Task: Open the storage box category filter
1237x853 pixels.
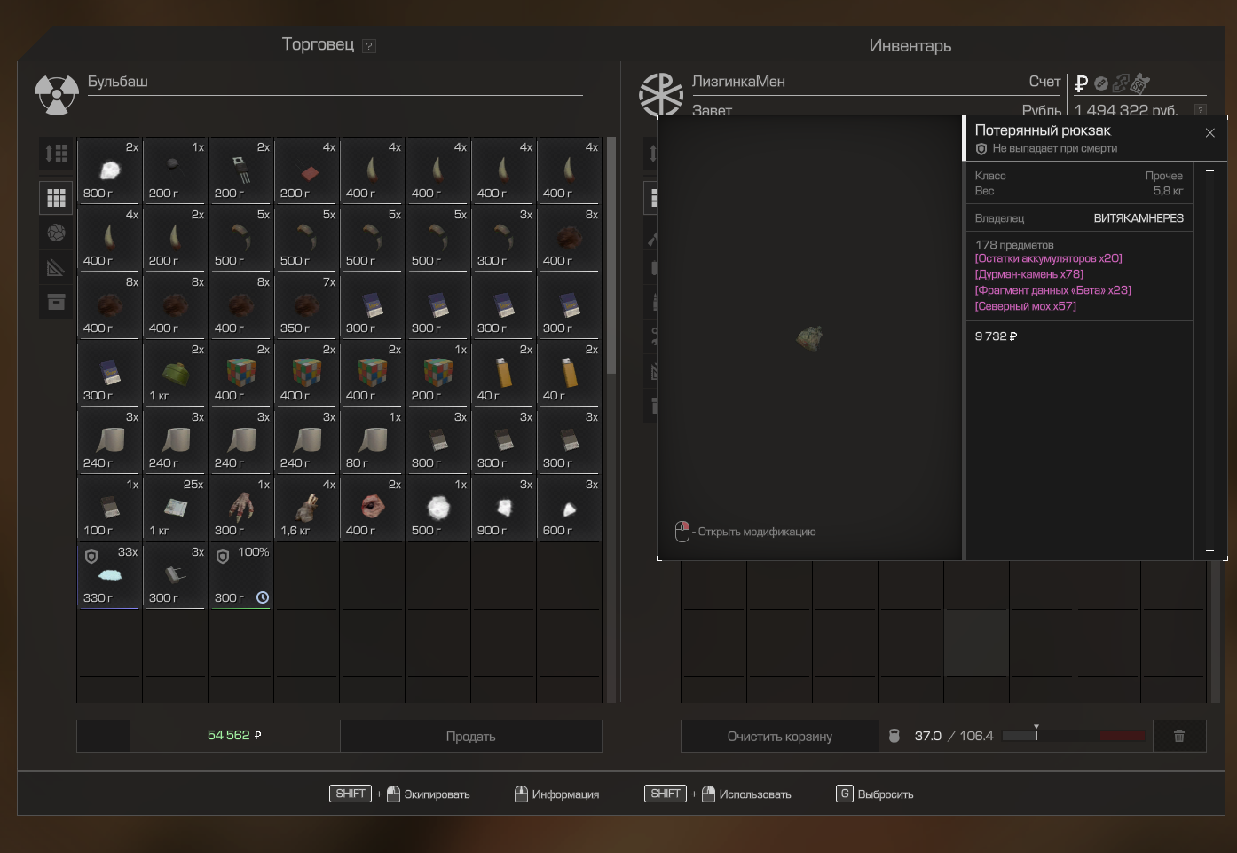Action: 56,302
